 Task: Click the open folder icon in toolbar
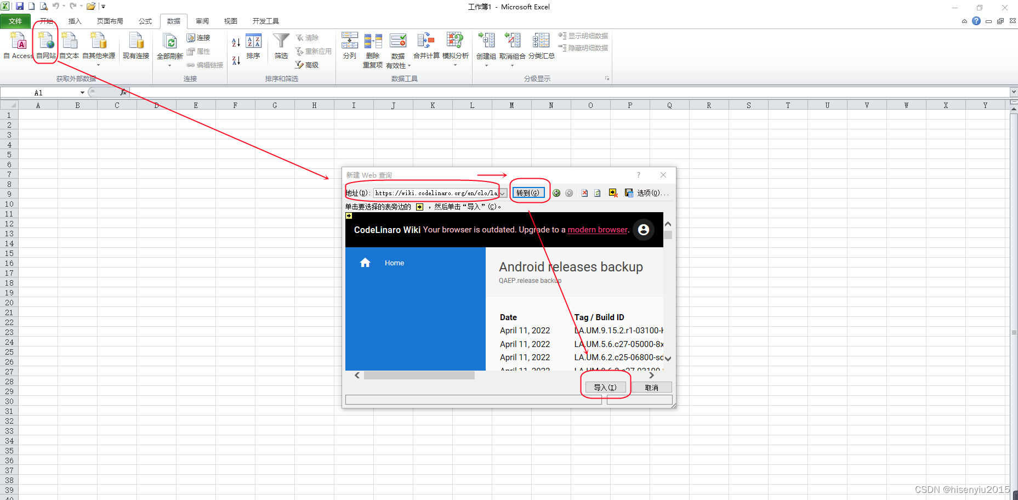point(91,6)
